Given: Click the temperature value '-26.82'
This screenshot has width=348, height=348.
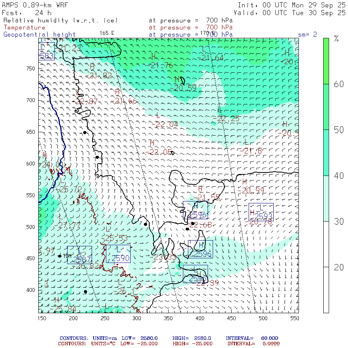Looking at the screenshot, I should click(x=85, y=266).
